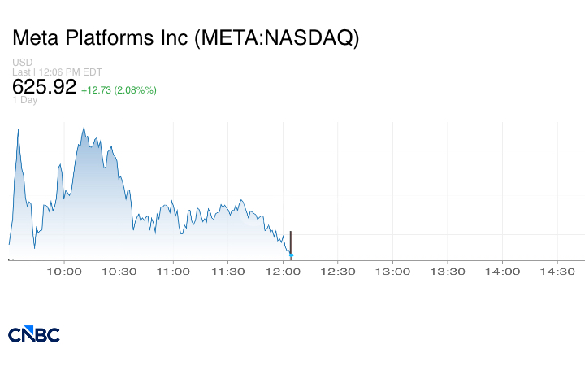This screenshot has height=366, width=585.
Task: Click the 10:00 time axis label
Action: point(64,272)
